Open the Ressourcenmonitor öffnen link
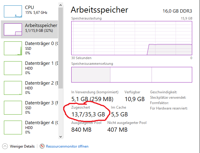Image resolution: width=200 pixels, height=153 pixels. click(x=67, y=146)
